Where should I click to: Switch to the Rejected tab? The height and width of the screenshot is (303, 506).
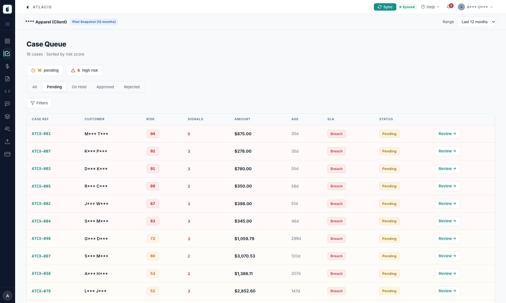tap(132, 87)
